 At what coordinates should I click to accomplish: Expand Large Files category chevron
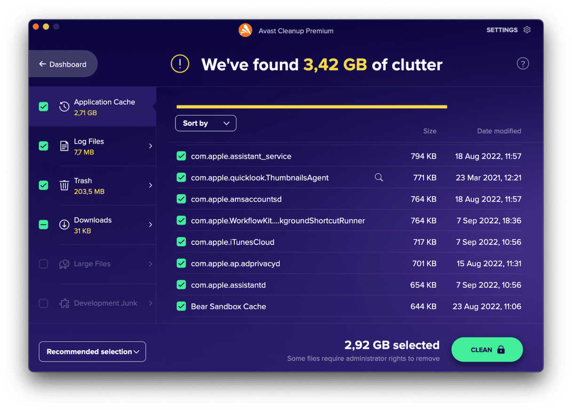coord(151,264)
